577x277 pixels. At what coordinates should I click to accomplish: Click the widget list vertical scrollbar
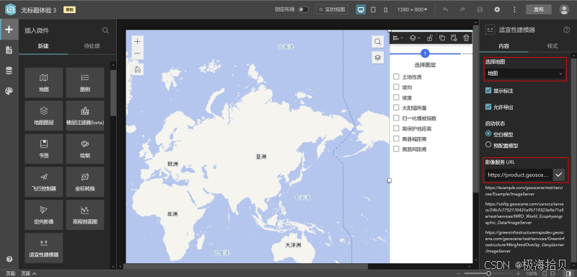(x=113, y=93)
